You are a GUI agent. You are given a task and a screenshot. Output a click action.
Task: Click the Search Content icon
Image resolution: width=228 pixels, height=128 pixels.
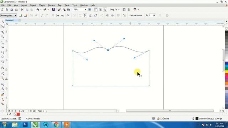[x=53, y=10]
